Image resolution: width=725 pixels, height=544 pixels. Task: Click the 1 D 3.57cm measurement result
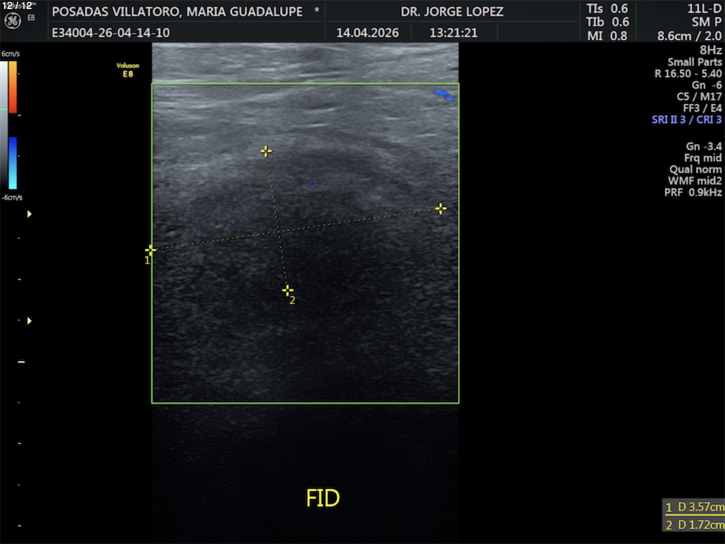[x=694, y=507]
